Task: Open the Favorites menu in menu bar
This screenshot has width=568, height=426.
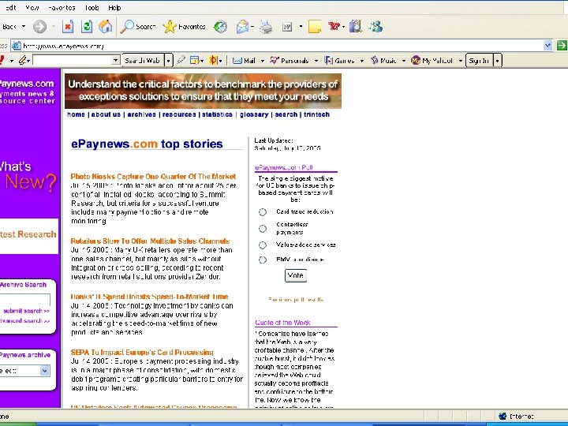Action: tap(62, 7)
